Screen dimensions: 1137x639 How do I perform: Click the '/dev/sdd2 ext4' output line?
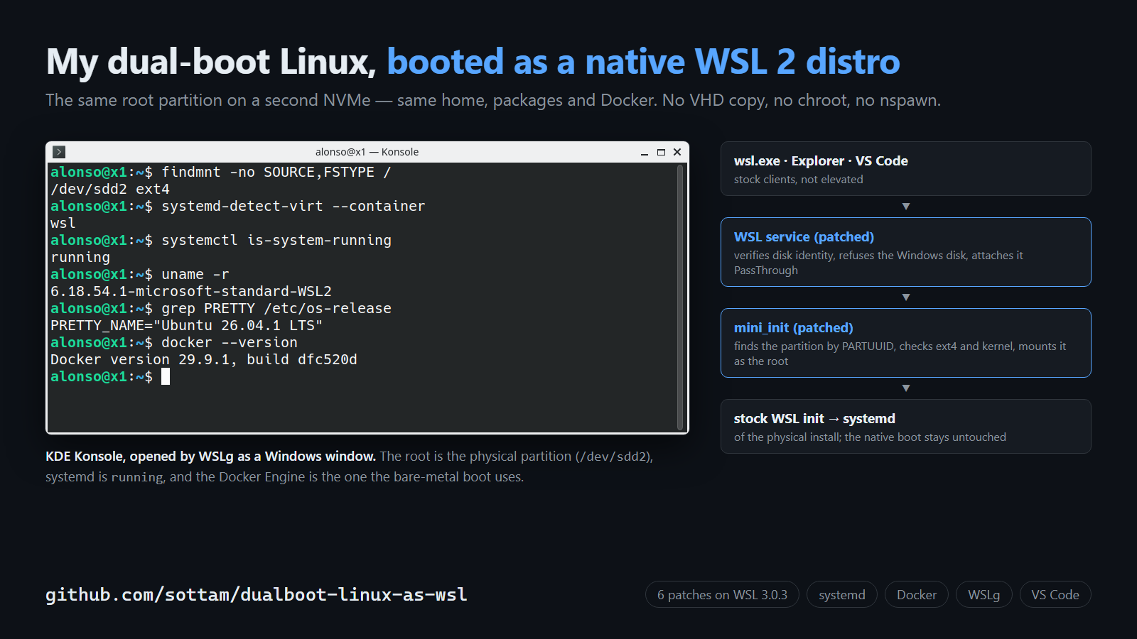pyautogui.click(x=110, y=189)
